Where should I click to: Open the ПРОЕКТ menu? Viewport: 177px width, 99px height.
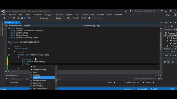tap(28, 15)
